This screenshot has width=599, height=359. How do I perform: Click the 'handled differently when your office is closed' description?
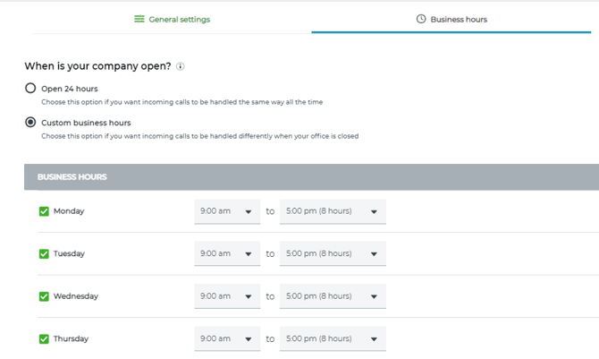click(x=199, y=136)
